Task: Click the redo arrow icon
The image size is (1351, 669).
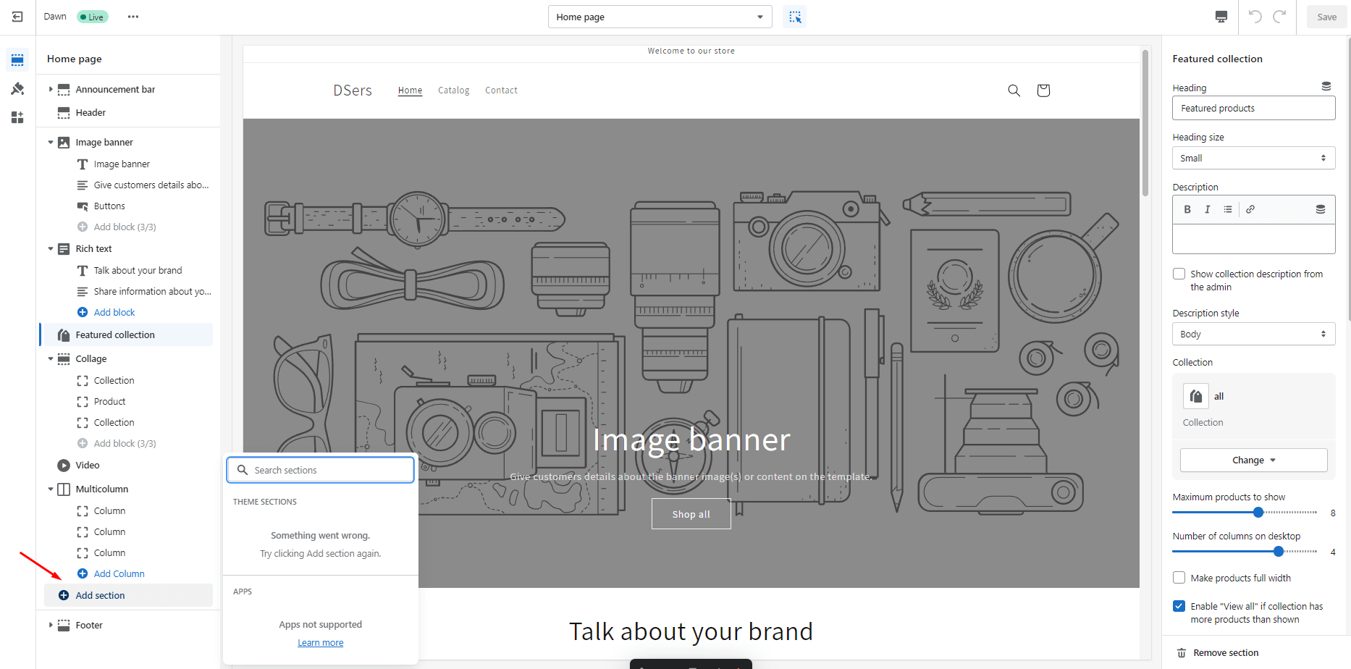Action: coord(1280,17)
